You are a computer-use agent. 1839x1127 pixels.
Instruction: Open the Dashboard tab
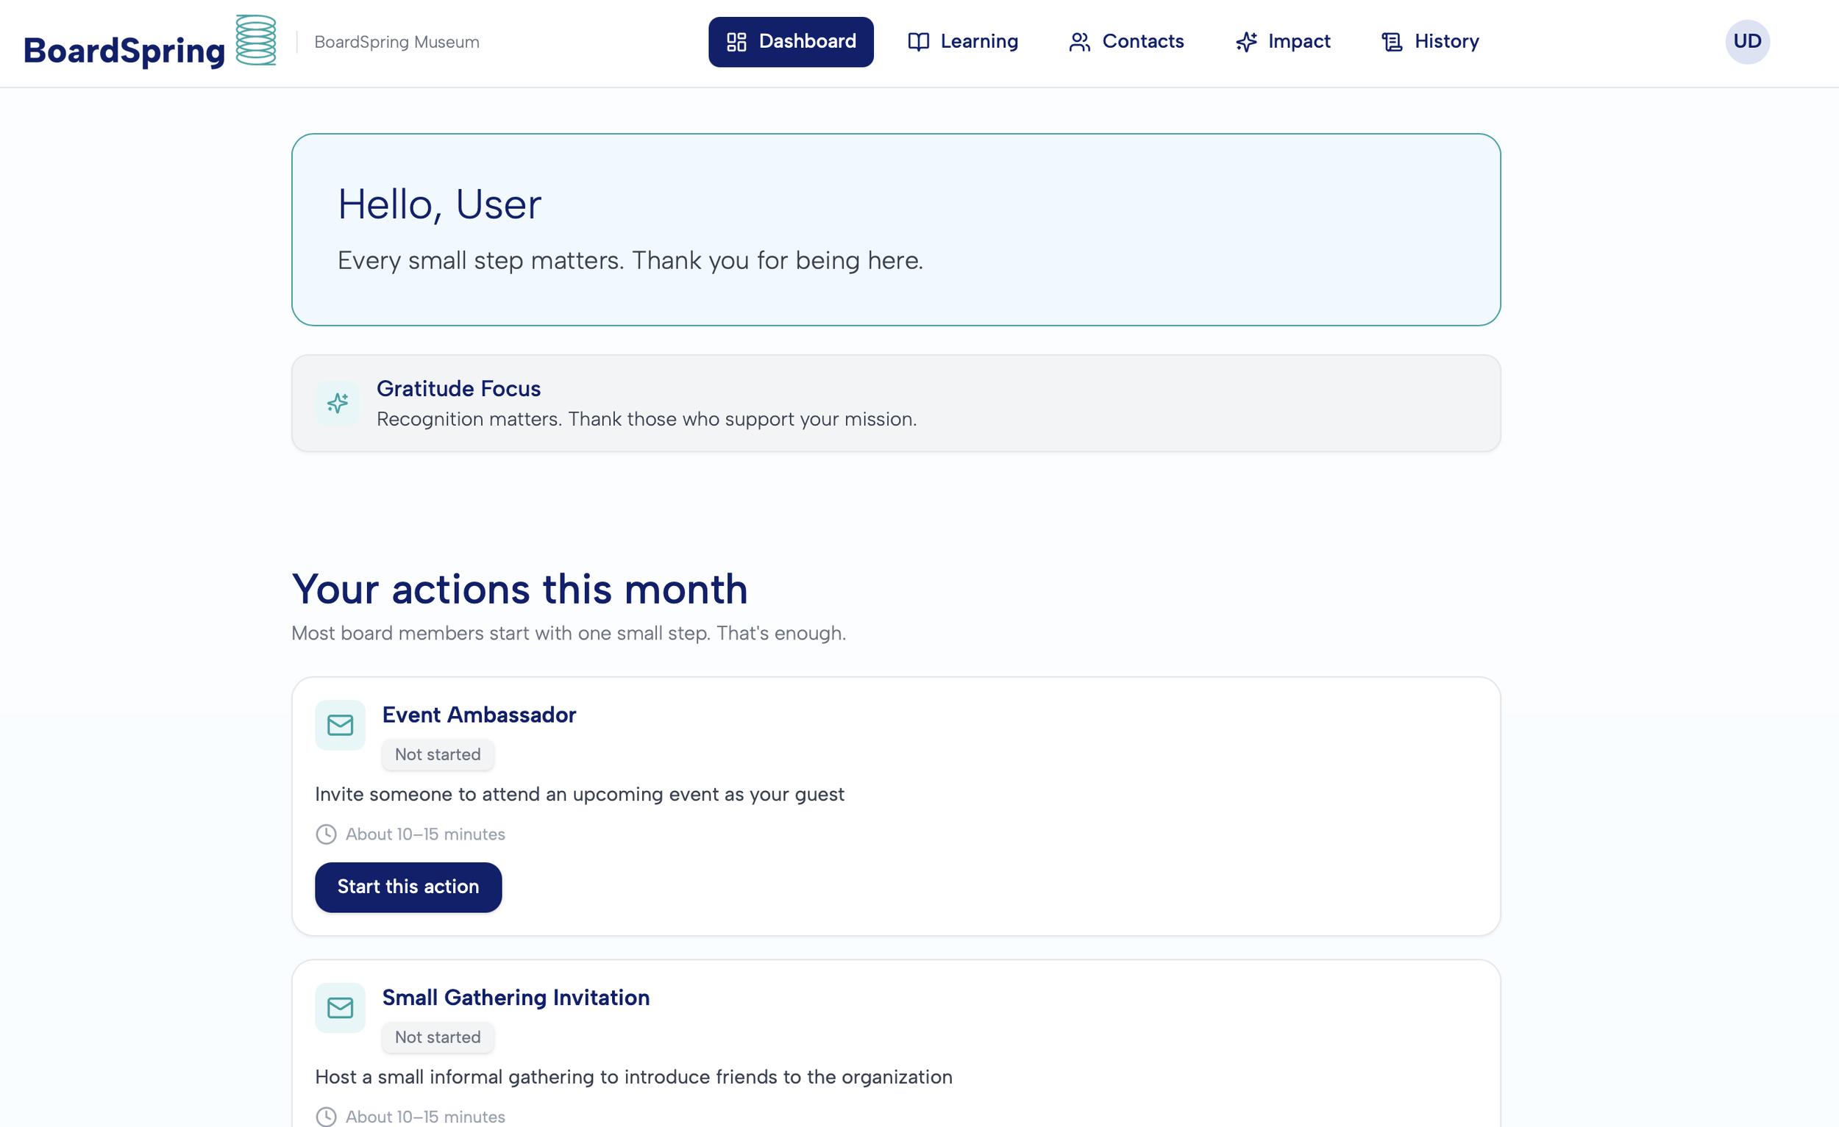click(791, 42)
